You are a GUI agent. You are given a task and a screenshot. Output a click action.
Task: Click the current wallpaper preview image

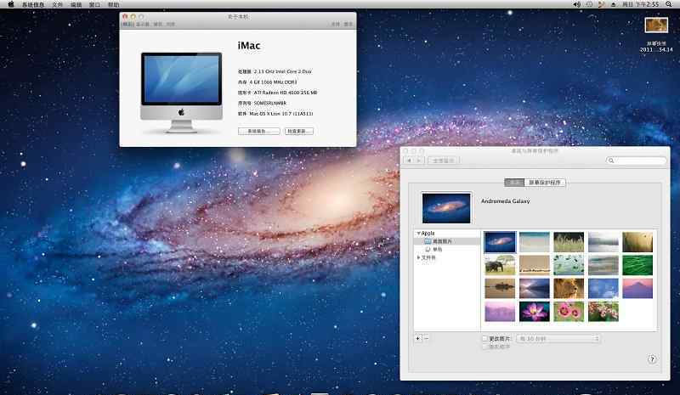pos(446,208)
